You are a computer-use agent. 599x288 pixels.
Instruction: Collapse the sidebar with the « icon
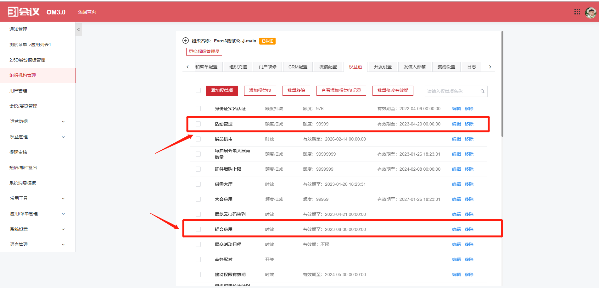[78, 29]
